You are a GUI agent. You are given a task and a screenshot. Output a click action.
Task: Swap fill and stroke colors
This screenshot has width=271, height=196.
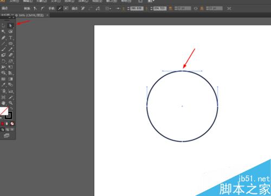click(x=11, y=109)
